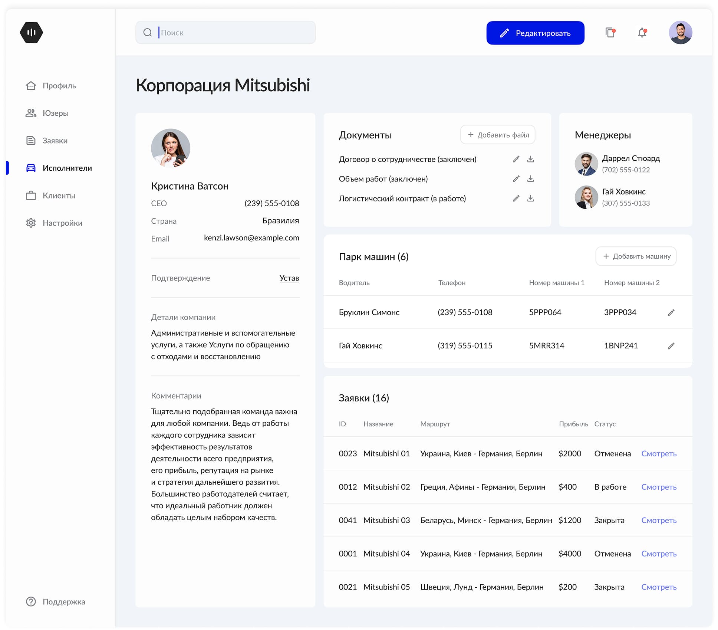Open the Заявки sidebar item
Screen dimensions: 718x630
point(55,141)
